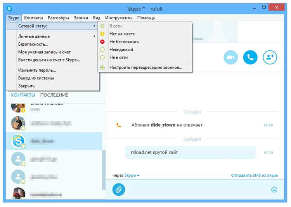Open the Звонки menu
The height and width of the screenshot is (207, 291).
81,18
